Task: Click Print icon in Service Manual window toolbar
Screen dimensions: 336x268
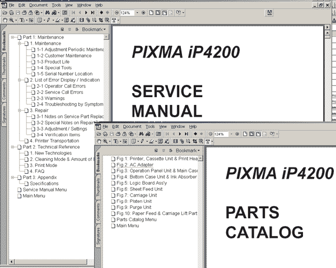Action: pyautogui.click(x=24, y=13)
